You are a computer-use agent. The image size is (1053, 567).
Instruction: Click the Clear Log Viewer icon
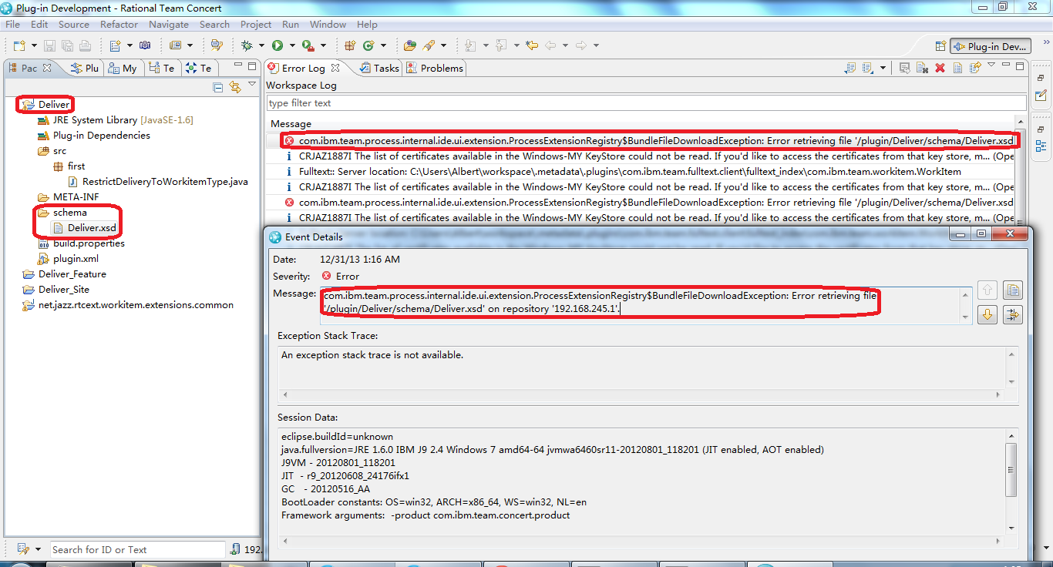click(922, 68)
